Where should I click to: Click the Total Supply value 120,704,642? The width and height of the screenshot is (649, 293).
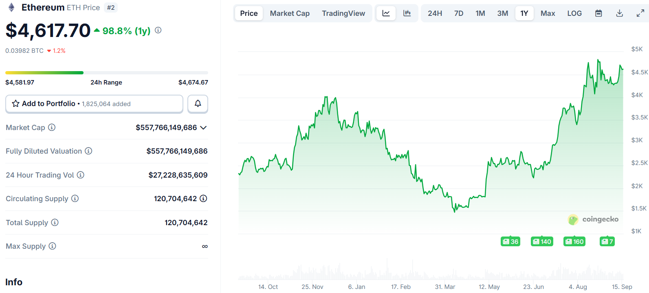pos(186,223)
